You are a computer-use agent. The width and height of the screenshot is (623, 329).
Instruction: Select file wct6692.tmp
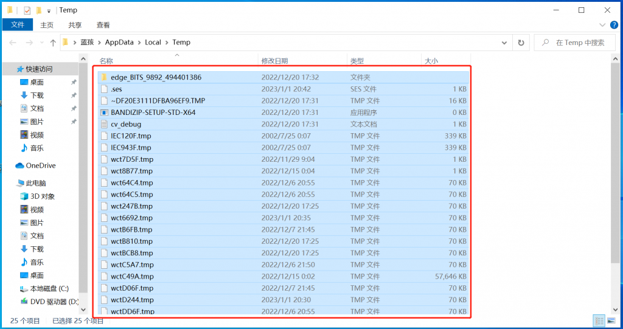(284, 218)
